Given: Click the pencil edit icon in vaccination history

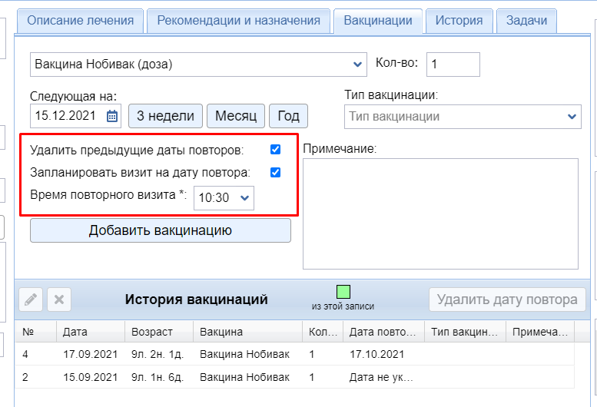Looking at the screenshot, I should tap(30, 299).
